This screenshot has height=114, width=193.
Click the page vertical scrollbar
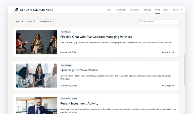184,70
